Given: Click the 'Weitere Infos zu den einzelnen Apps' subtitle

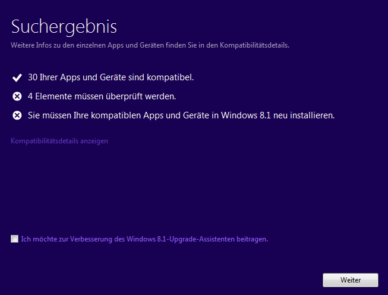Looking at the screenshot, I should pyautogui.click(x=150, y=45).
